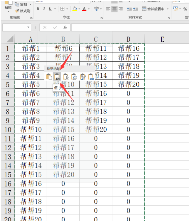The image size is (189, 221).
Task: Toggle bold formatting
Action: (x=38, y=9)
